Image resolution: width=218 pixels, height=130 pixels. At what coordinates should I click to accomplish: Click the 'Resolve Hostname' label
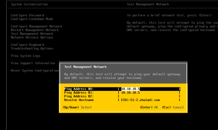coord(79,100)
